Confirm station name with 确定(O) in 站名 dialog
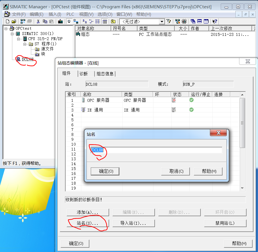The height and width of the screenshot is (252, 258). tap(105, 171)
